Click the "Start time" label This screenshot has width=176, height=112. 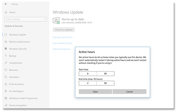point(84,69)
